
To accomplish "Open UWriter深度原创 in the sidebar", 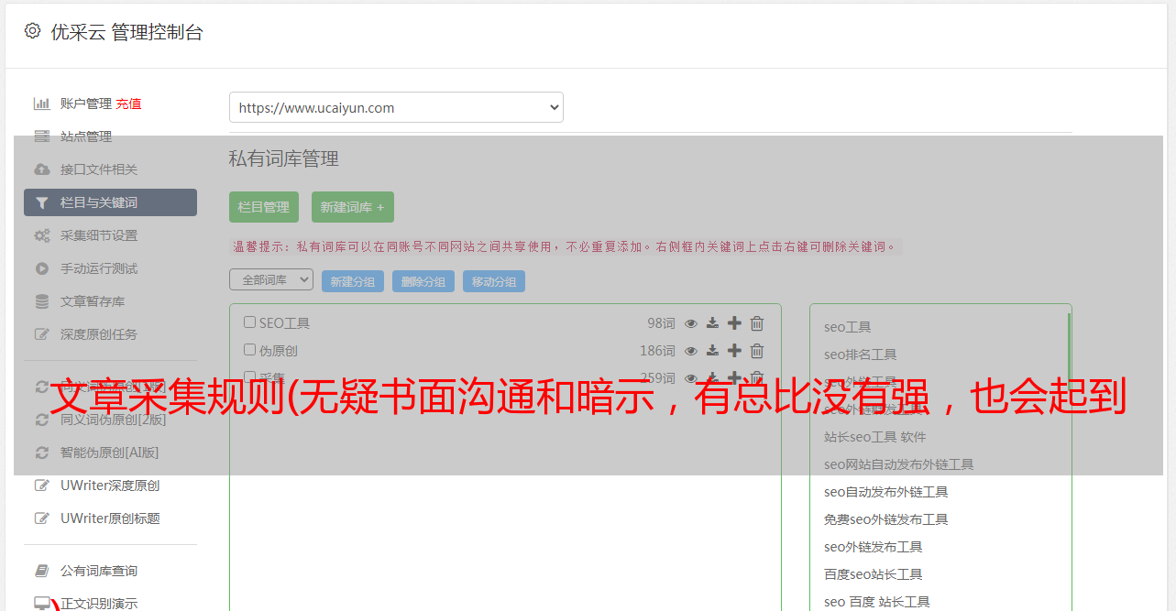I will [110, 486].
